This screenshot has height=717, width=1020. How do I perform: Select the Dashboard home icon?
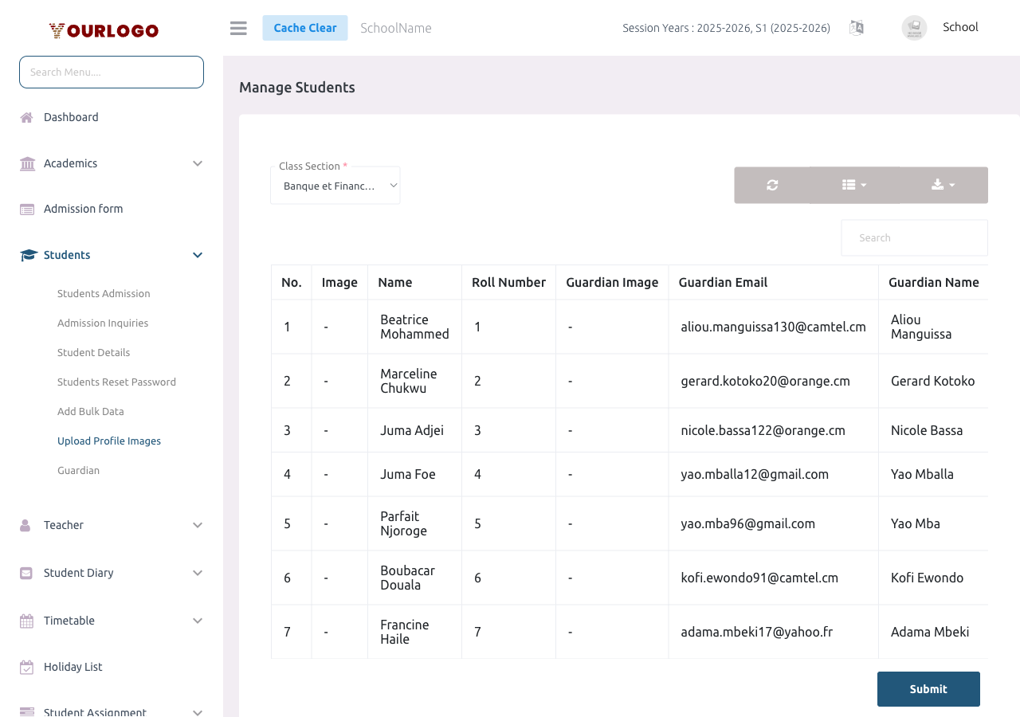pyautogui.click(x=26, y=116)
